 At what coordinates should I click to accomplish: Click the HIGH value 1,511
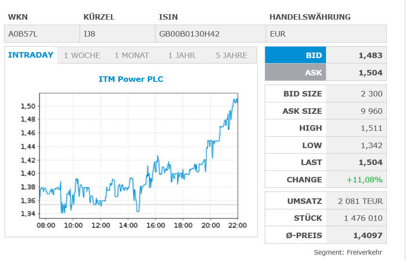[x=372, y=128]
